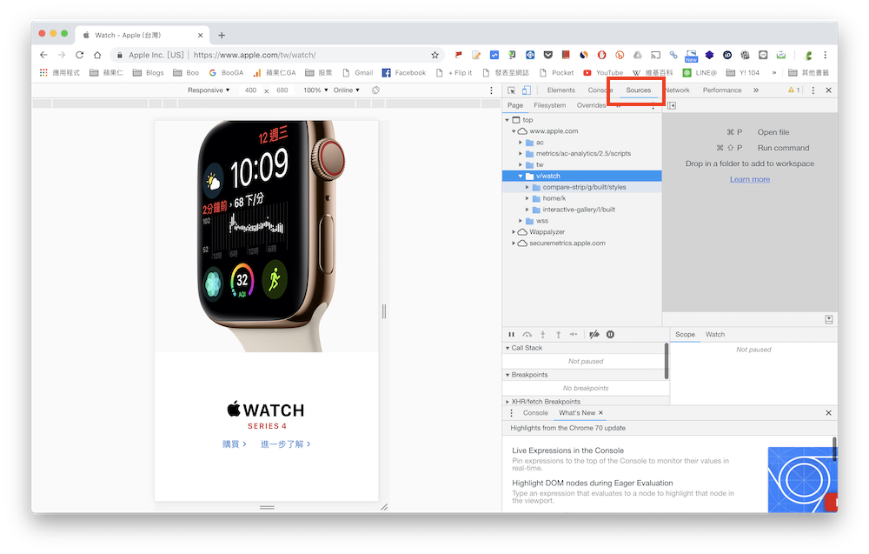Open the Responsive device dropdown
869x554 pixels.
click(209, 90)
